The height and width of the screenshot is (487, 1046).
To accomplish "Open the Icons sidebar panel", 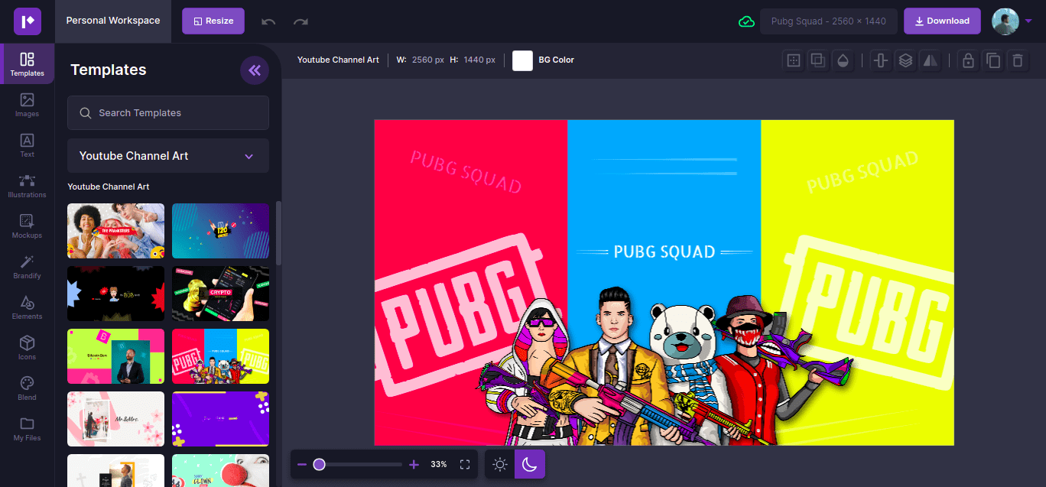I will [x=27, y=348].
